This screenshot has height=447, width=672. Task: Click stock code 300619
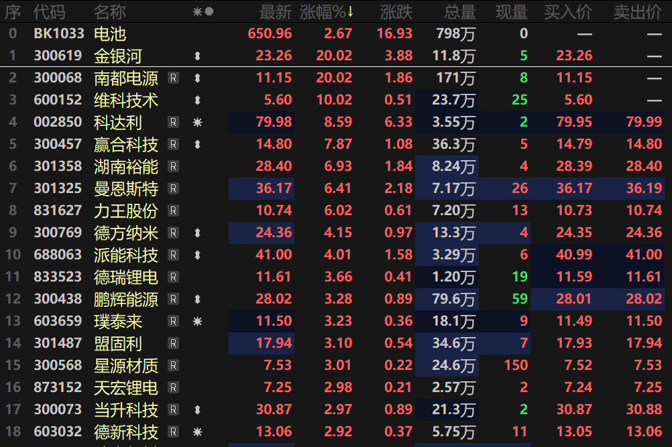57,56
